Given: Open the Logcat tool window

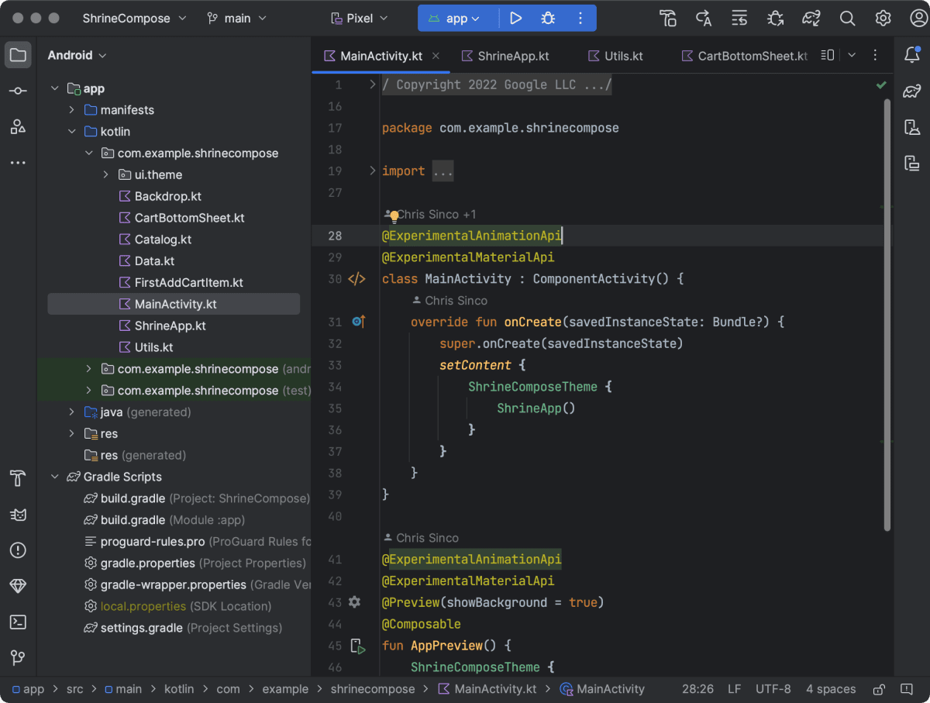Looking at the screenshot, I should click(18, 514).
